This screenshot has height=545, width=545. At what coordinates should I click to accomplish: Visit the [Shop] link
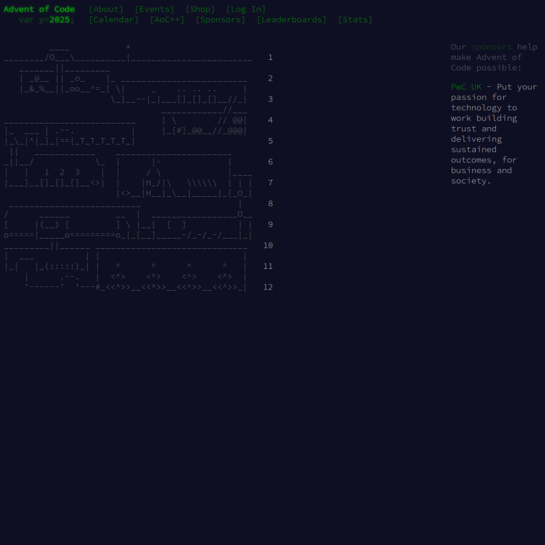click(200, 9)
